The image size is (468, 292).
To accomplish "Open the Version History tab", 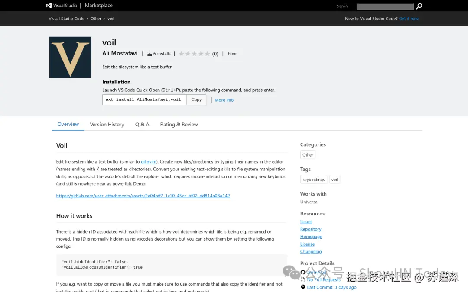I will point(107,125).
